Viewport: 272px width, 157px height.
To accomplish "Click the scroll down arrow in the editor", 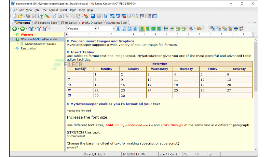I will pos(255,149).
